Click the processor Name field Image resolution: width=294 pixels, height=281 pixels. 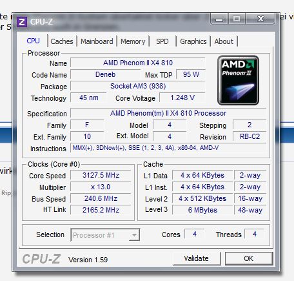tap(138, 63)
